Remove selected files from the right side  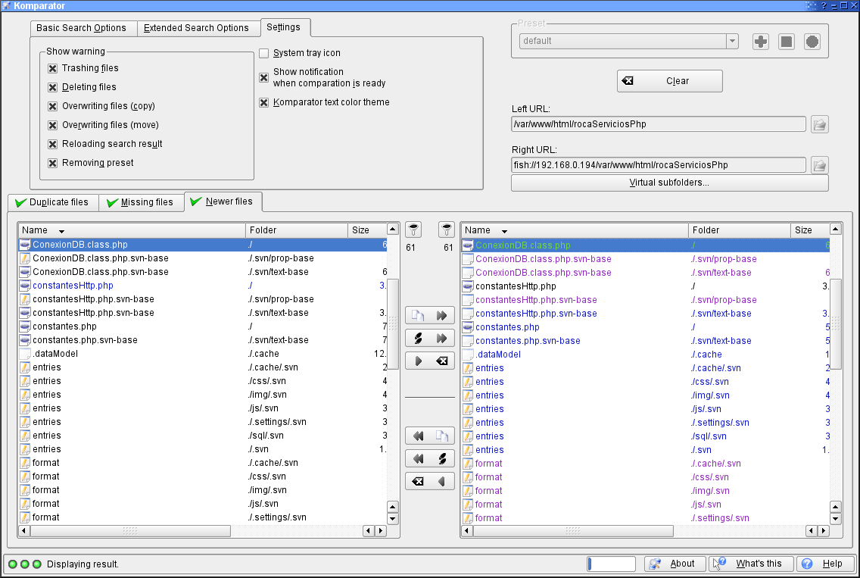click(x=430, y=361)
